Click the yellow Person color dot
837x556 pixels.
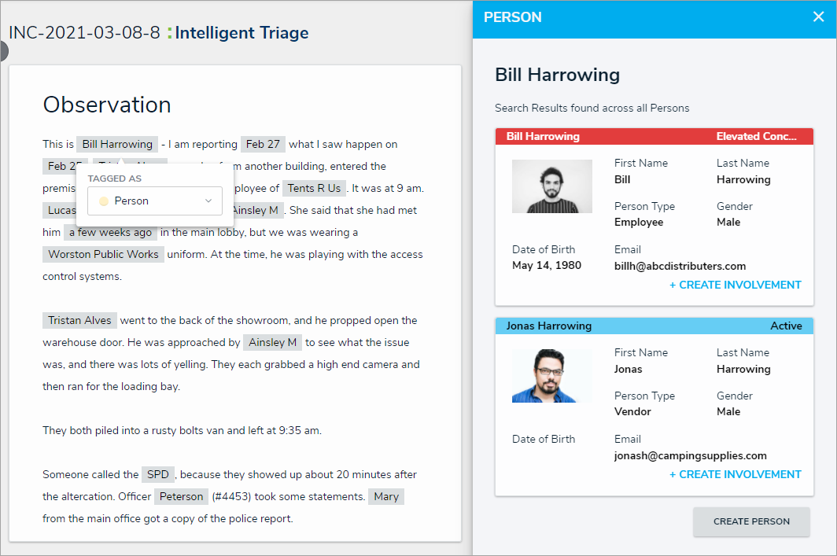[x=104, y=201]
